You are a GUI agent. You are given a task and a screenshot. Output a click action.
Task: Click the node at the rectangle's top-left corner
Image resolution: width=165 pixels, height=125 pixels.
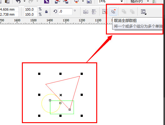tap(50, 100)
